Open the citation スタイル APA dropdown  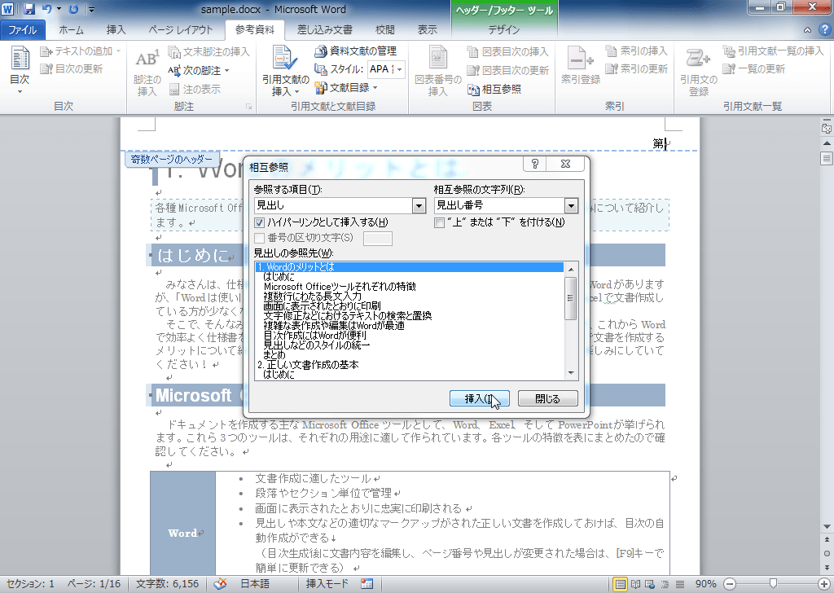399,69
